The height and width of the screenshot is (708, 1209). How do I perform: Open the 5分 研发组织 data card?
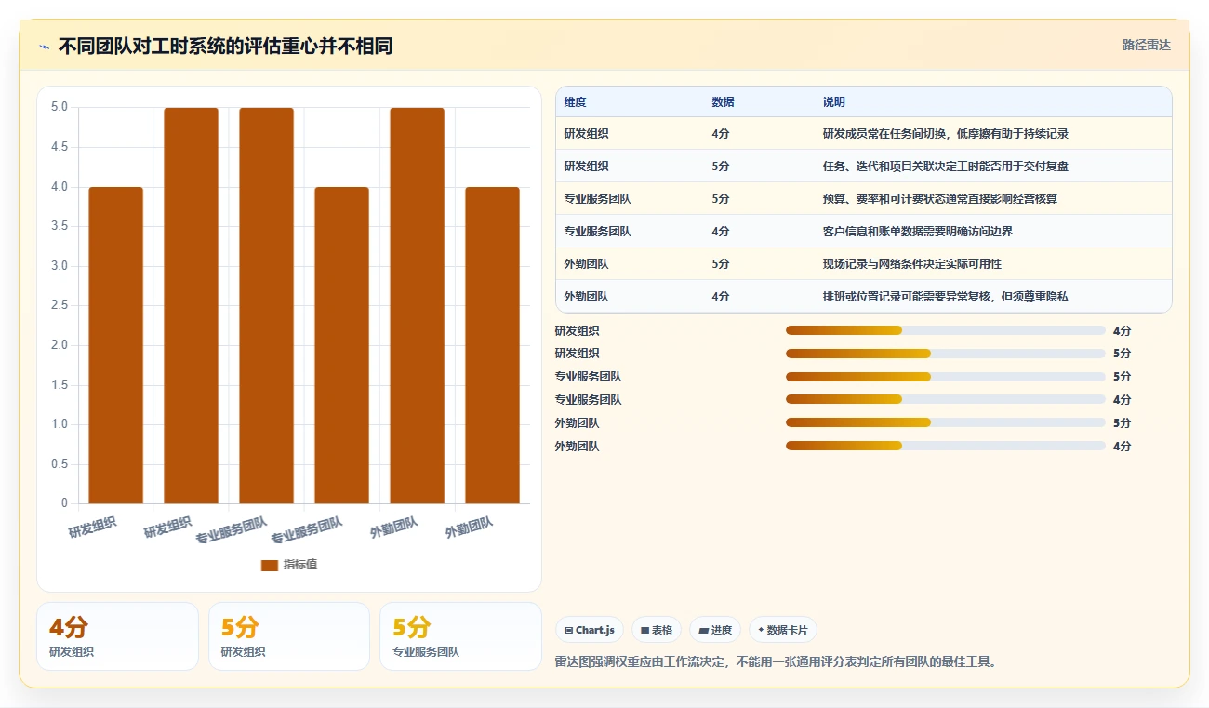(289, 636)
